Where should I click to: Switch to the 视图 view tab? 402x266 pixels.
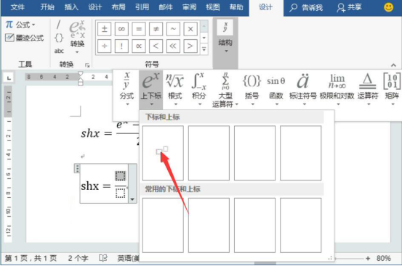pos(213,7)
